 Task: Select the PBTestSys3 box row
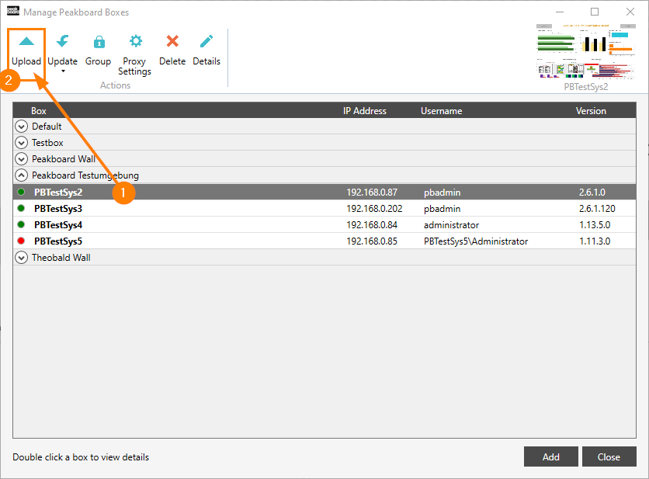(324, 208)
